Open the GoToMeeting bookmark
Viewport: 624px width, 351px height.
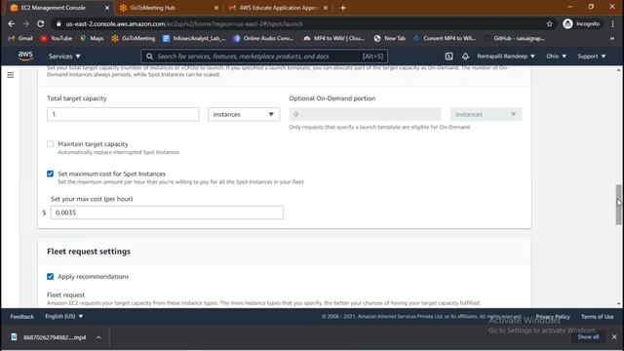pyautogui.click(x=134, y=38)
